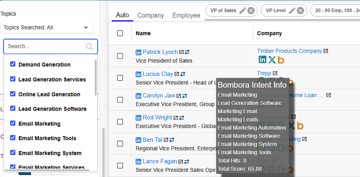Viewport: 360px width, 177px height.
Task: Click external link icon beside Timber Products Company
Action: (x=326, y=51)
